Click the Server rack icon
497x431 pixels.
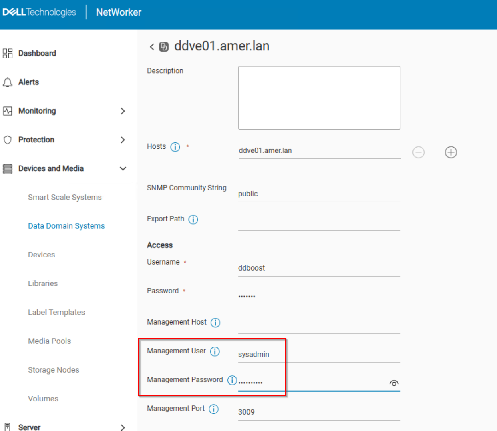[7, 427]
